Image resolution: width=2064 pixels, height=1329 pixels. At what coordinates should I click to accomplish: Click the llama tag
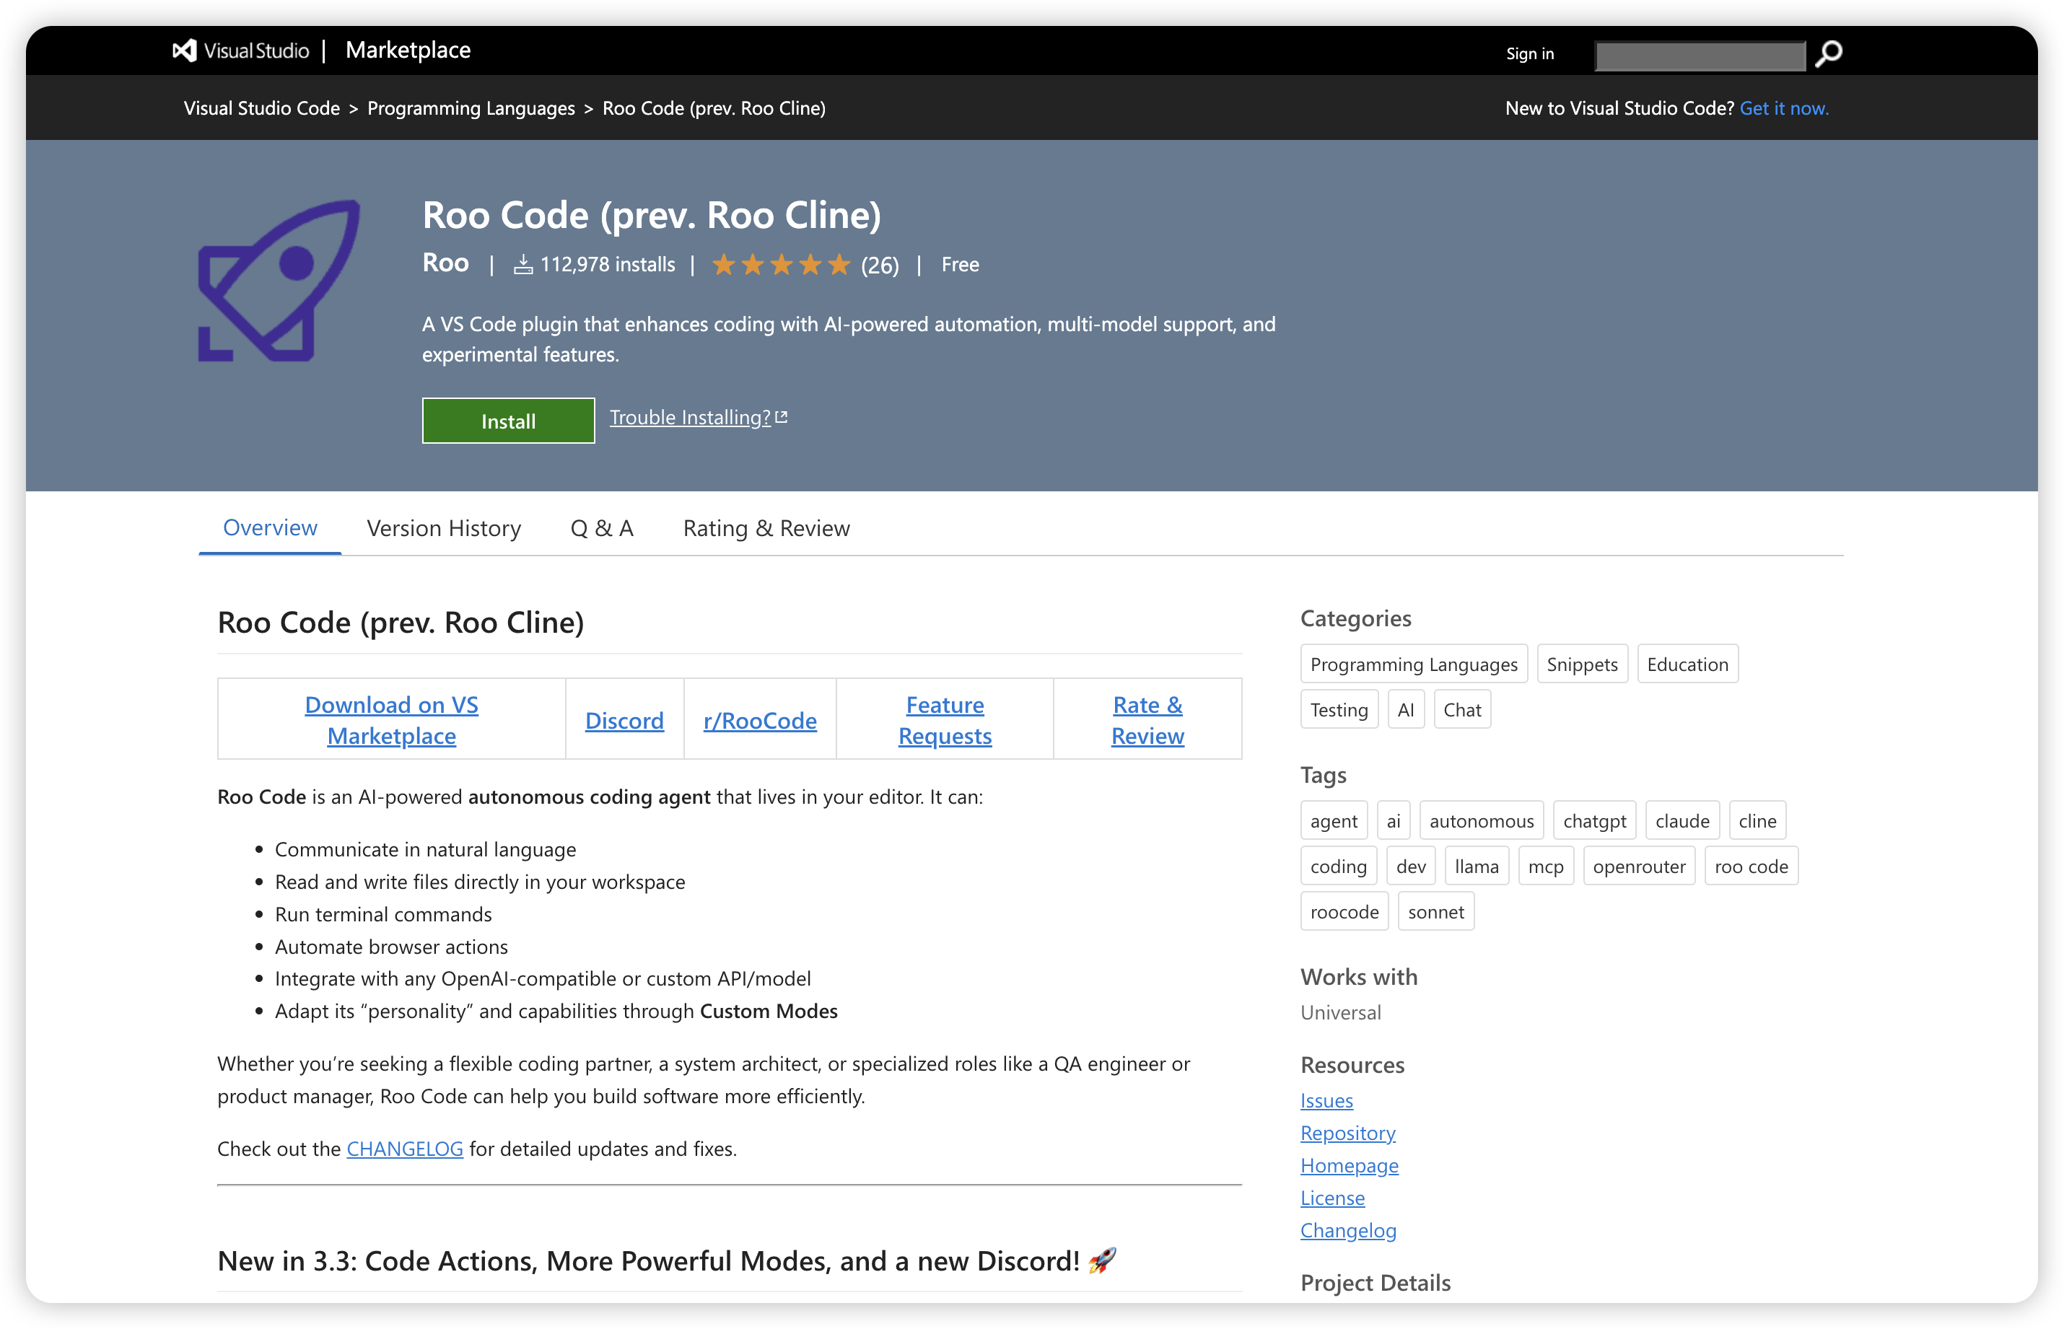click(1477, 866)
